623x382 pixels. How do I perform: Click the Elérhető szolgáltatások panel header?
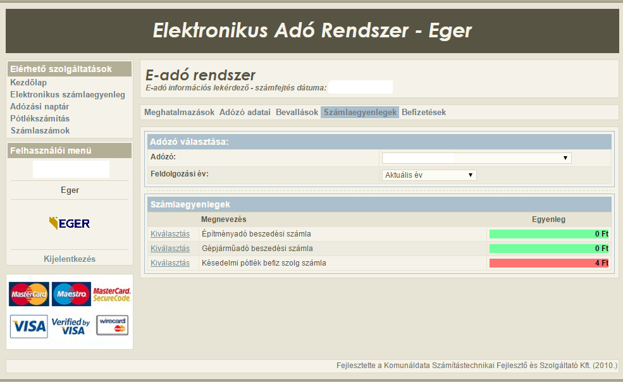70,69
